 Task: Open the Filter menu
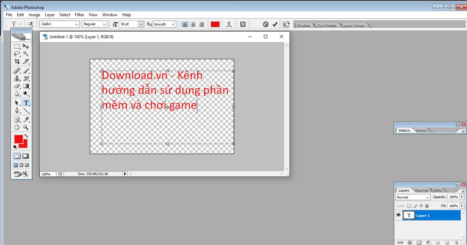pos(79,15)
